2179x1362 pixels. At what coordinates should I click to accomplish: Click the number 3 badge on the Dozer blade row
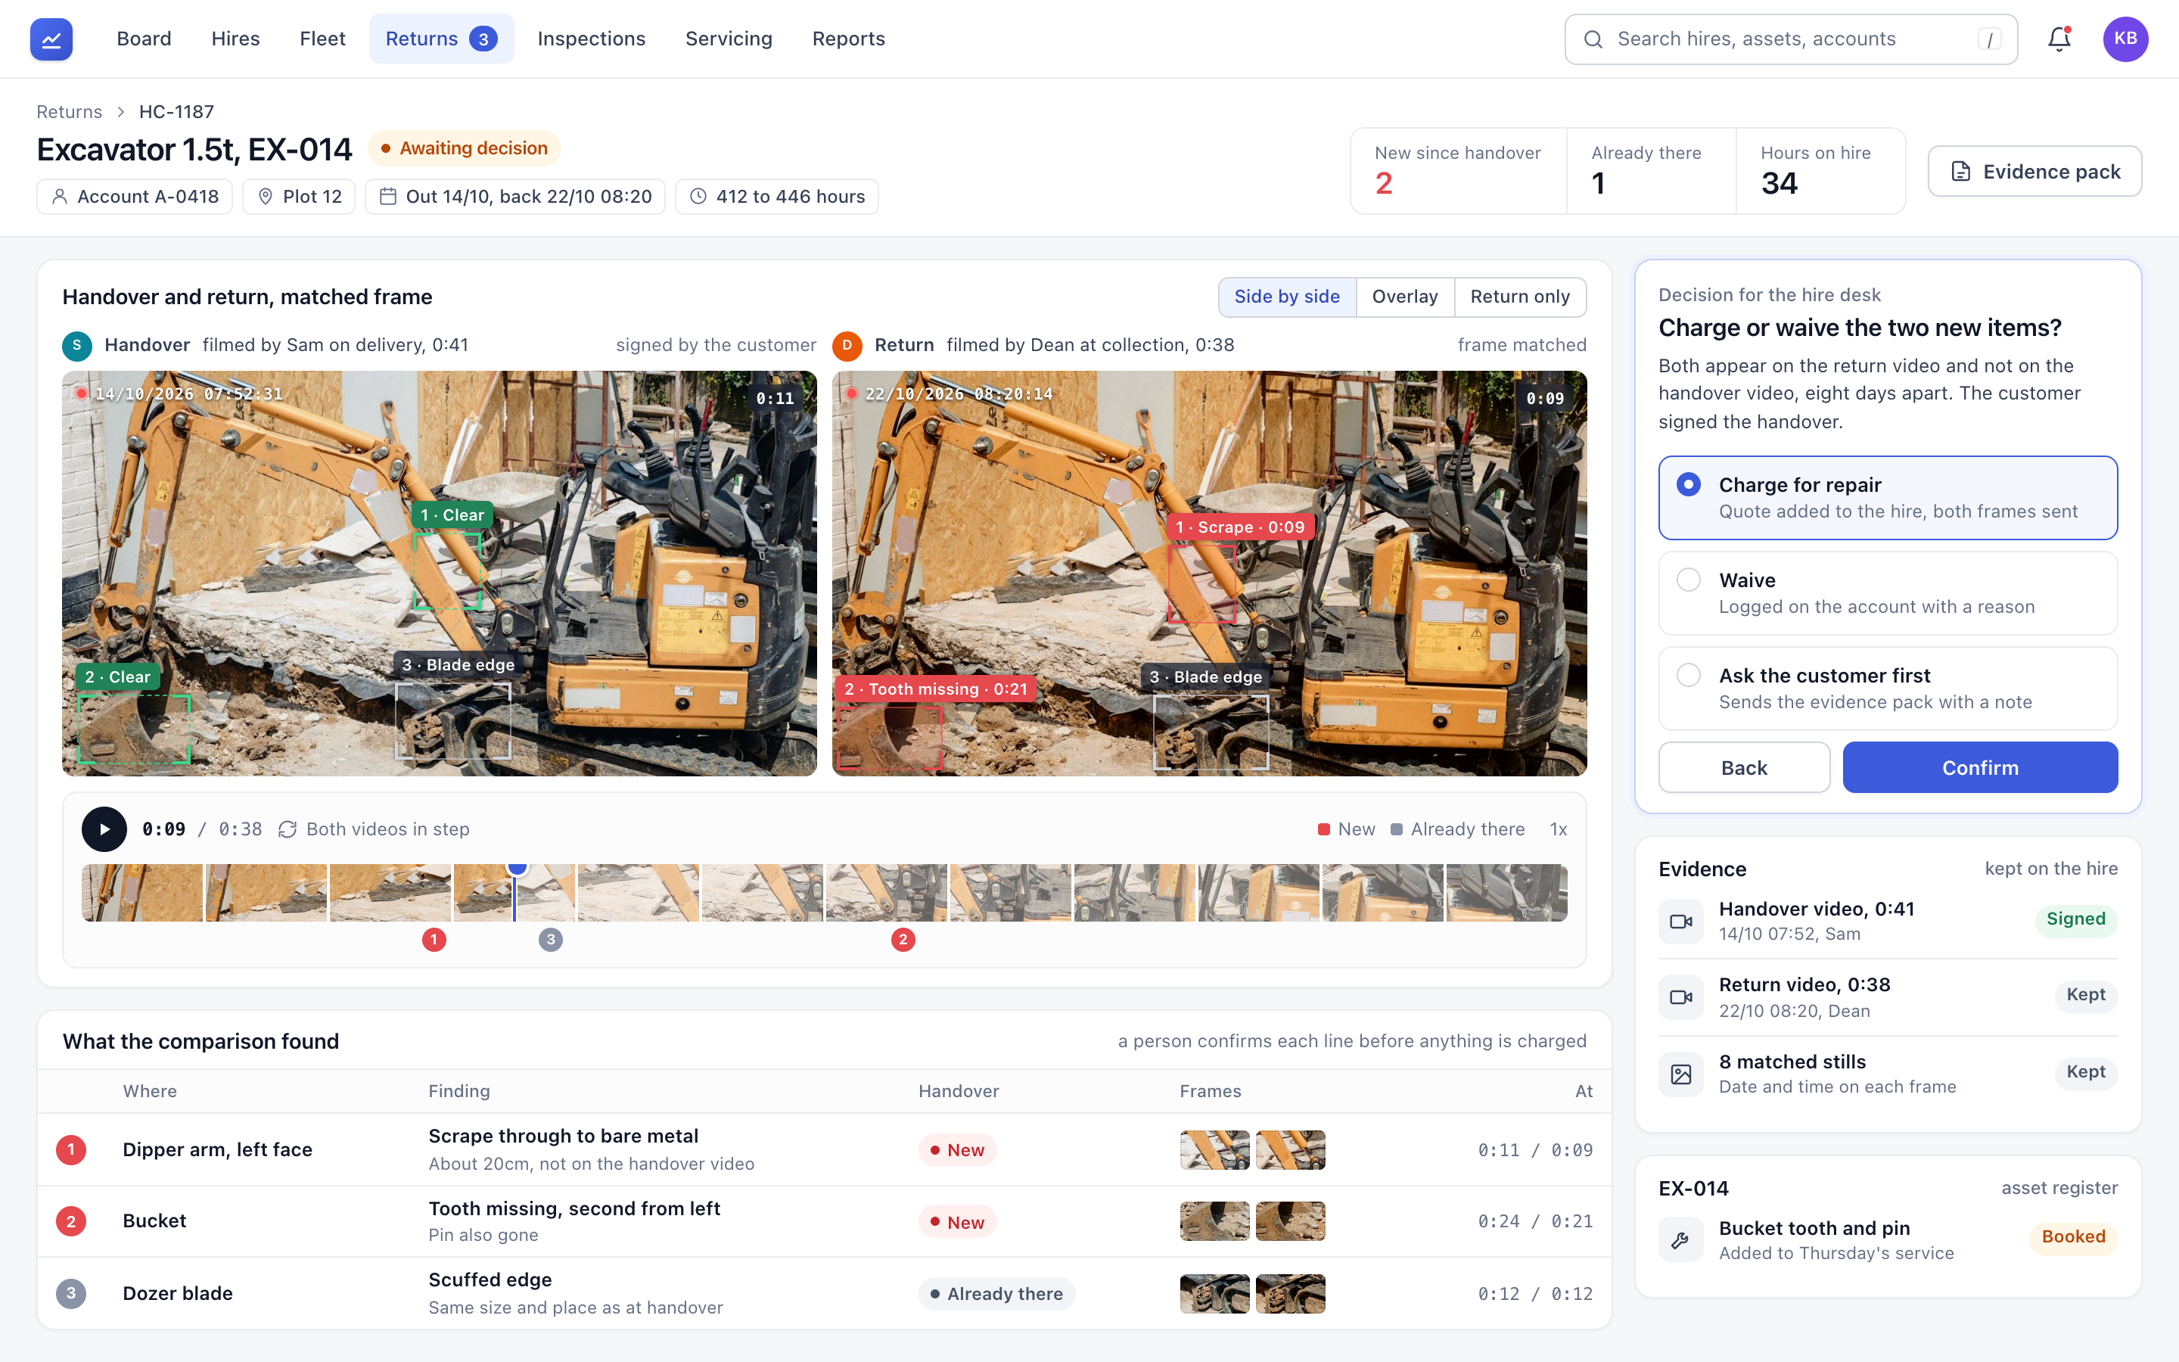pos(71,1294)
